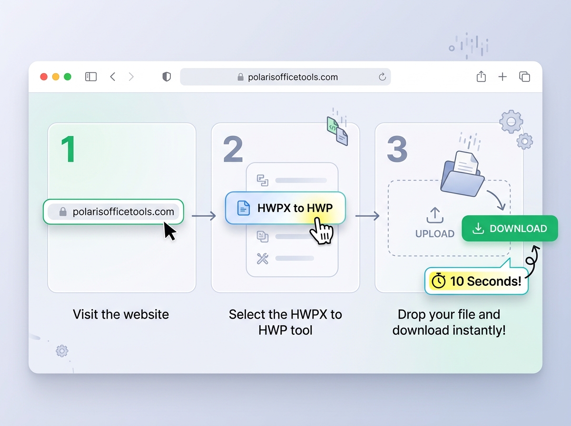Screen dimensions: 571x426
Task: Click the code file conversion icon
Action: click(337, 130)
